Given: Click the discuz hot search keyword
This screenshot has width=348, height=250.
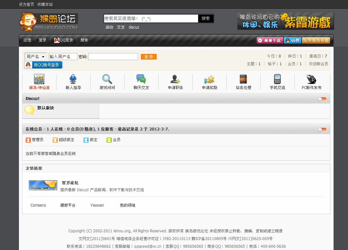Looking at the screenshot, I should pos(134,27).
